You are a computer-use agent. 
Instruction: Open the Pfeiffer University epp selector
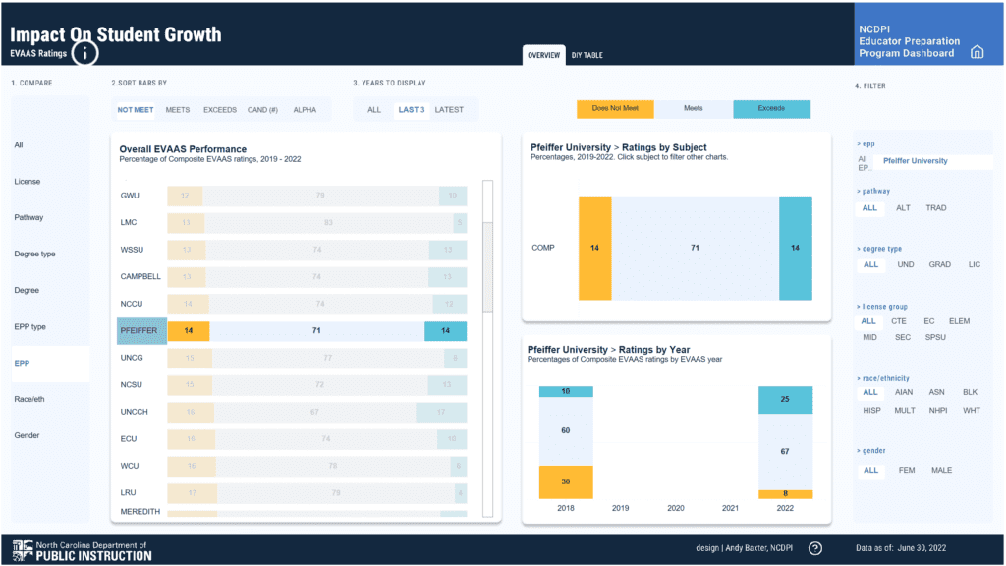pos(933,161)
